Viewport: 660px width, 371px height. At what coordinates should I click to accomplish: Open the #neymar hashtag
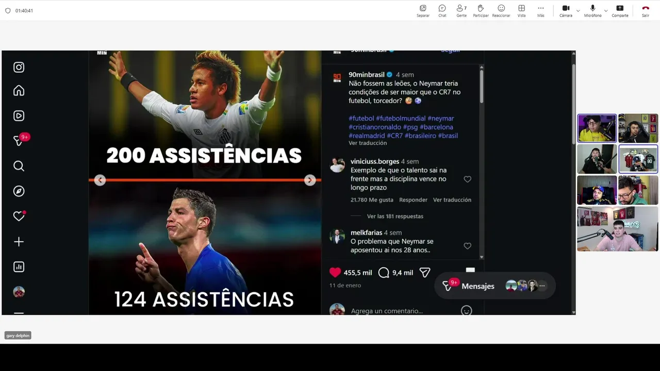pos(441,119)
